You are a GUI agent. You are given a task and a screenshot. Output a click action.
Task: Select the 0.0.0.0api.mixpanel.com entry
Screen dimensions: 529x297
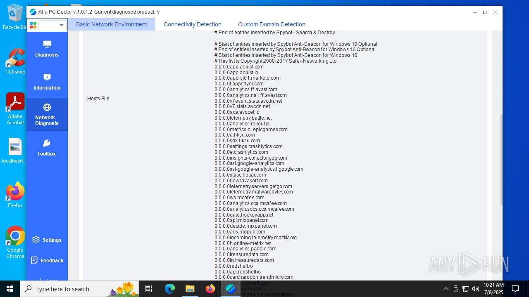(241, 220)
